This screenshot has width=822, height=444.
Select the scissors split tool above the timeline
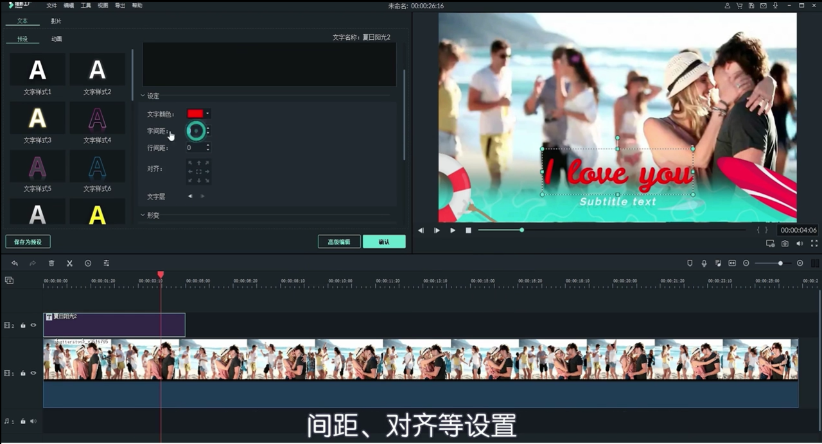tap(69, 263)
